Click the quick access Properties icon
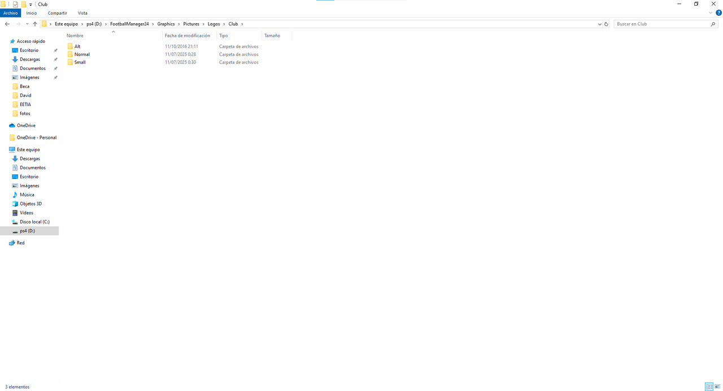 click(15, 4)
